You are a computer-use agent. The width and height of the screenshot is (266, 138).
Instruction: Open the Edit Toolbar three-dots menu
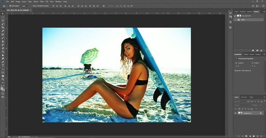3,83
